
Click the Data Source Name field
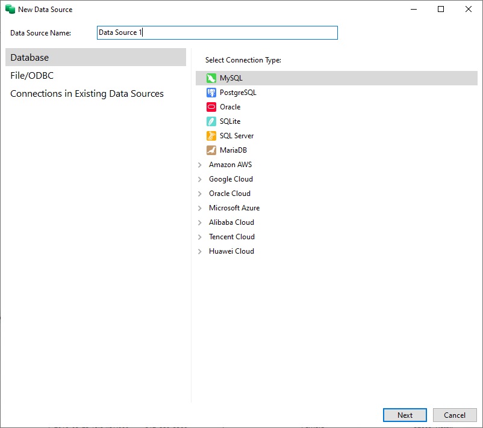(x=217, y=32)
